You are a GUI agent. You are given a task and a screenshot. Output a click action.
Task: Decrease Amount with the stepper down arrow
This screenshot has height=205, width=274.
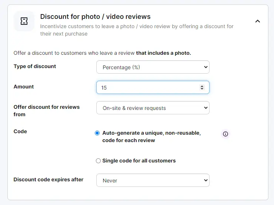(202, 89)
